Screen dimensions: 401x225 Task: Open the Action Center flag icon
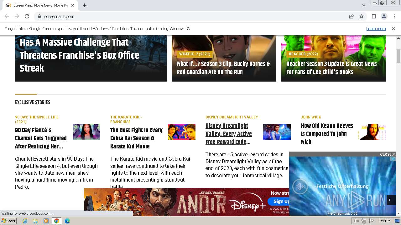371,221
